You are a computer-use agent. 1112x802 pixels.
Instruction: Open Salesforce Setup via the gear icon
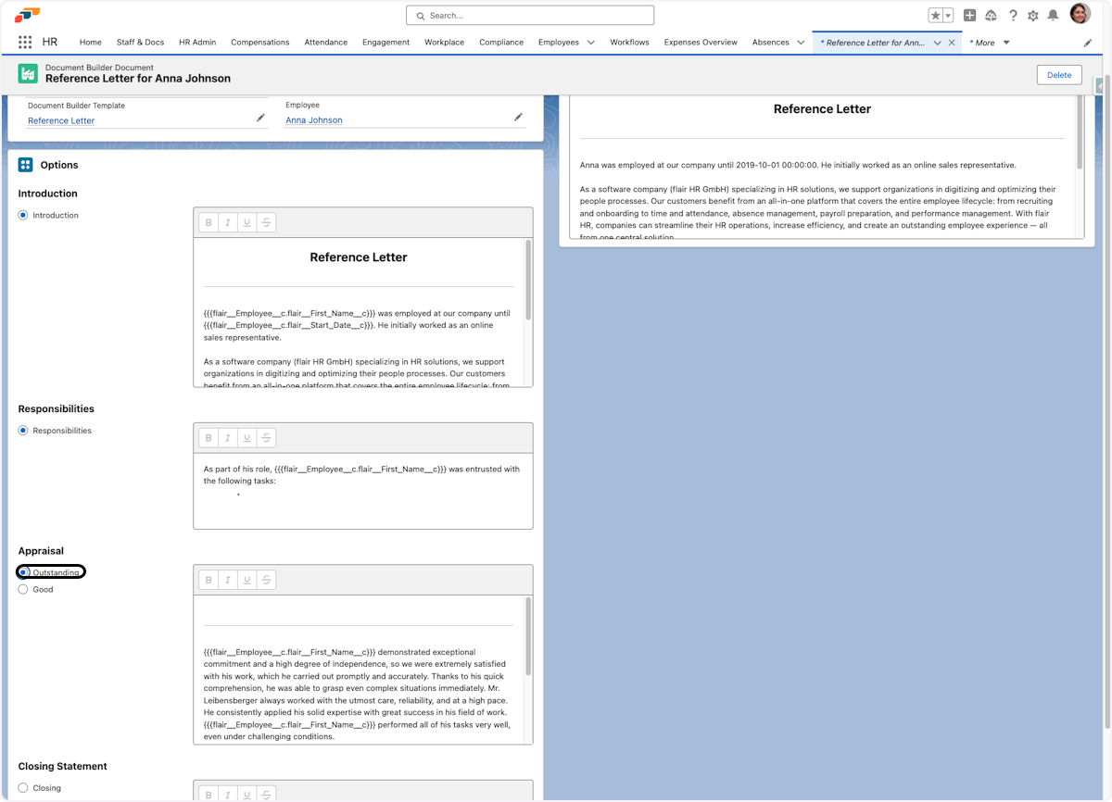coord(1031,15)
